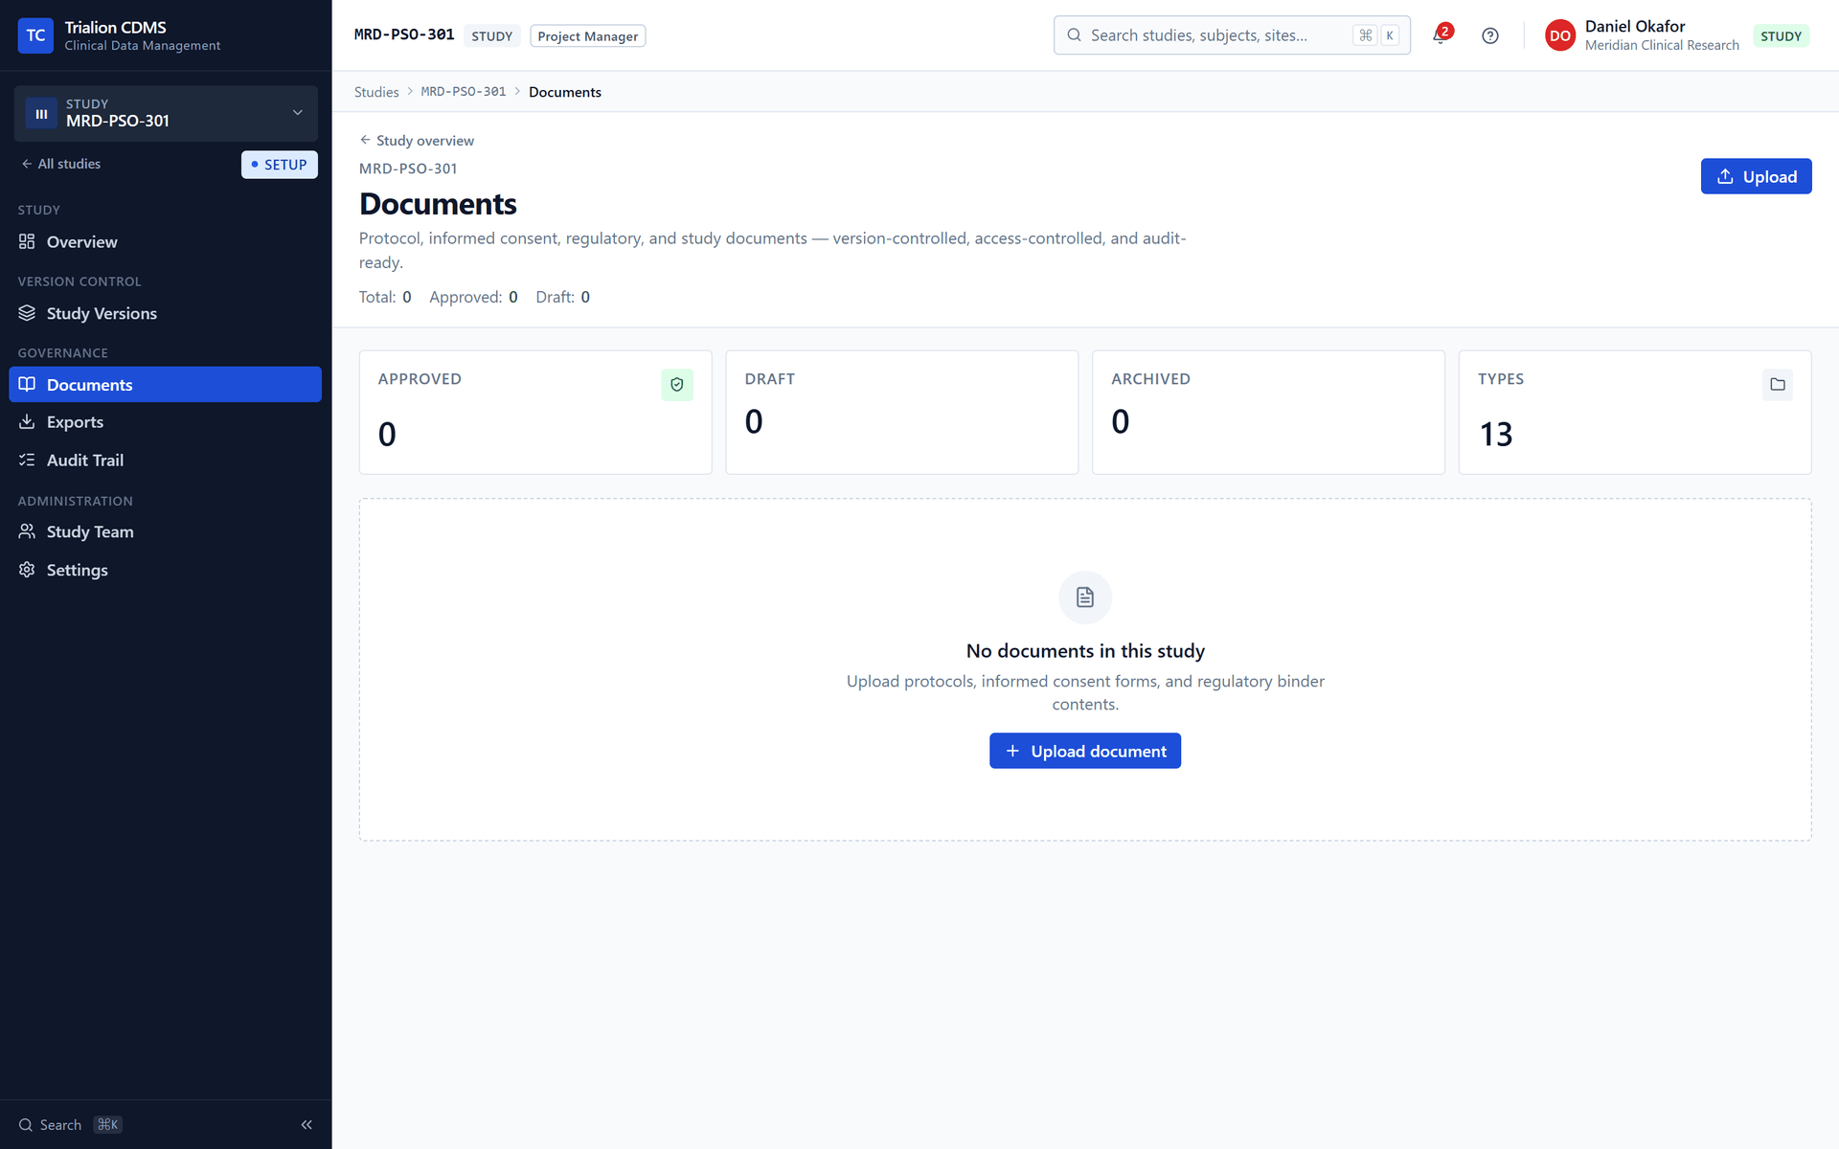The height and width of the screenshot is (1149, 1839).
Task: Click the approved shield icon
Action: coord(677,385)
